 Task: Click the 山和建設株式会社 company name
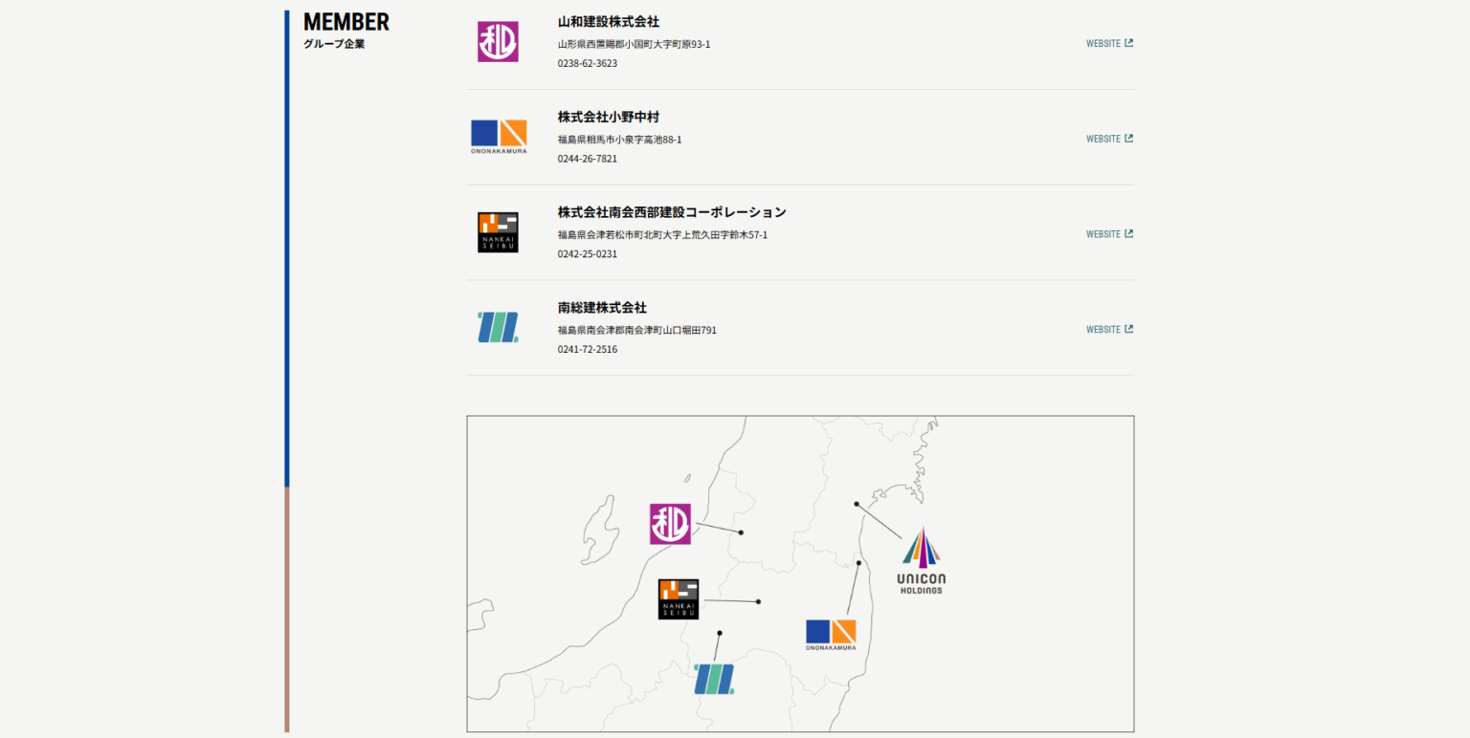(x=609, y=22)
